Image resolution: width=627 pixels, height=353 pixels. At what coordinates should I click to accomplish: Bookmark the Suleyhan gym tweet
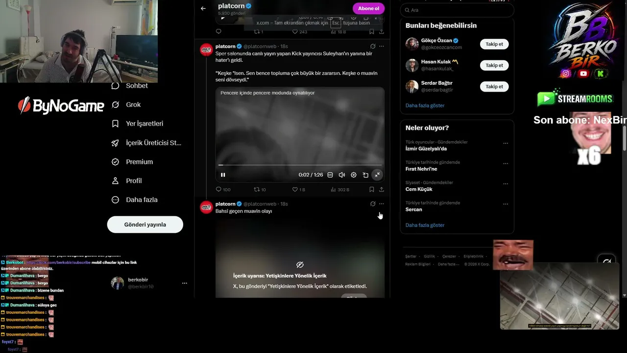coord(372,189)
